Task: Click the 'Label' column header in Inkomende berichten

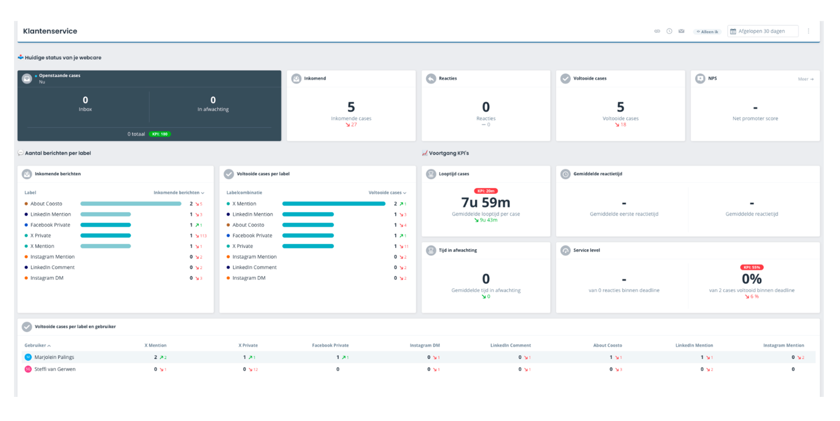Action: (30, 193)
